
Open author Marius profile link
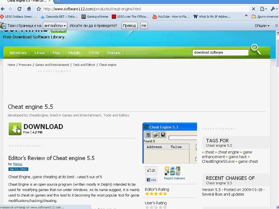coord(18,164)
